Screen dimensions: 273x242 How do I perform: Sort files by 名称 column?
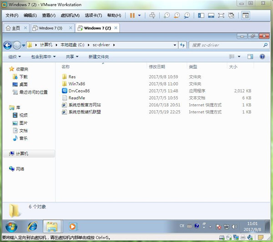(66, 67)
